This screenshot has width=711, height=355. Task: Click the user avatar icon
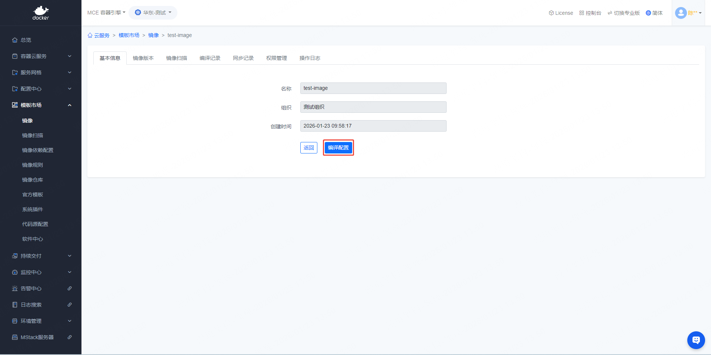pyautogui.click(x=681, y=13)
